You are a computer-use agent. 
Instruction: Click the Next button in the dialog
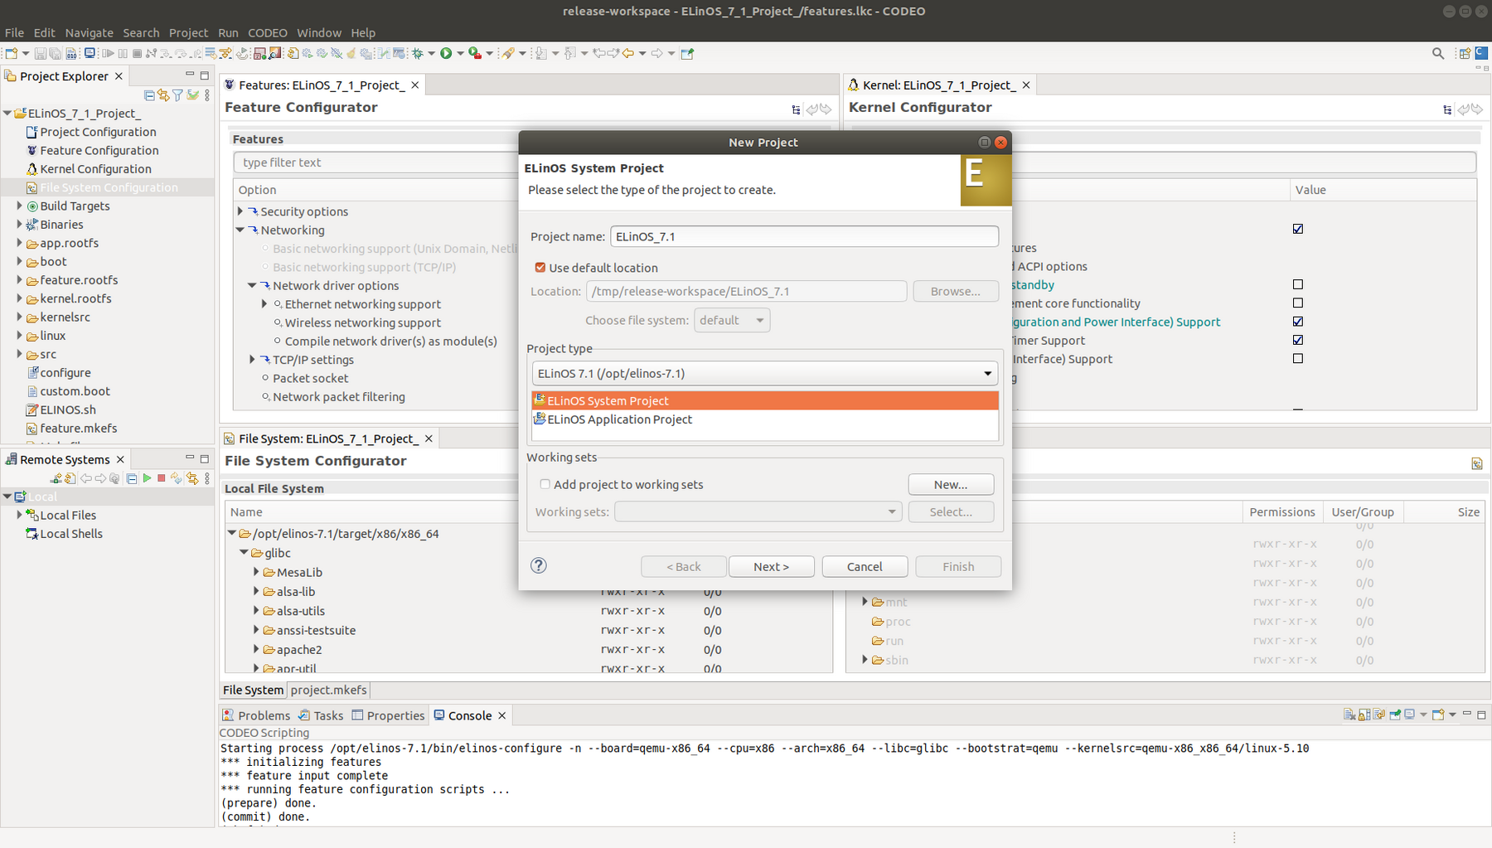coord(771,566)
